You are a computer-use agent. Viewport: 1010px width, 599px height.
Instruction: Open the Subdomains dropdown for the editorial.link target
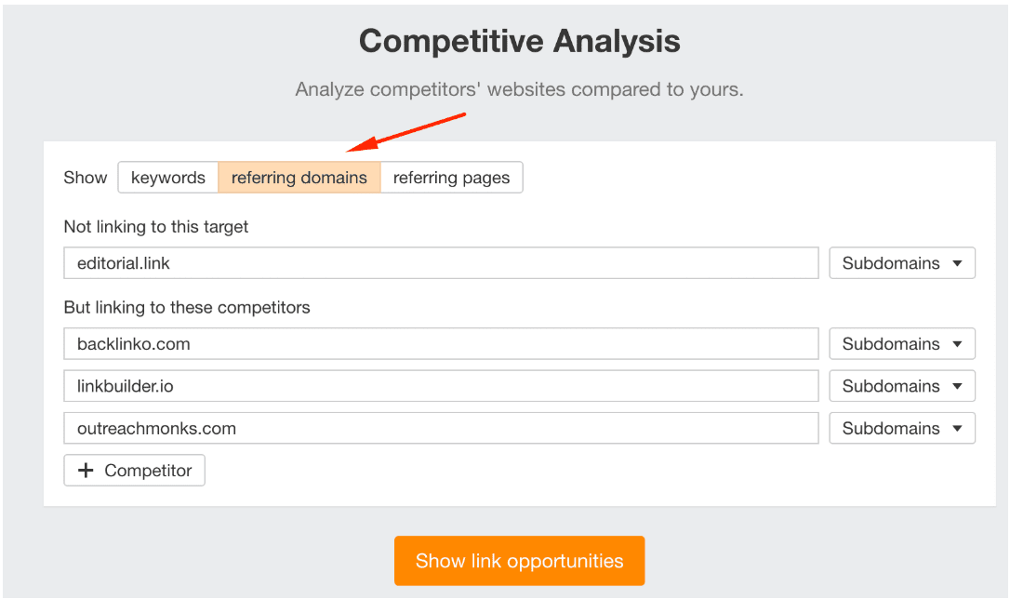point(900,263)
